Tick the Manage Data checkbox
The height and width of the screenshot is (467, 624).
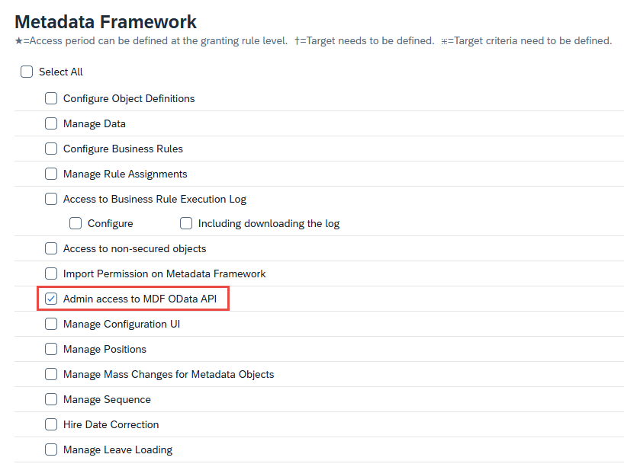pos(51,123)
